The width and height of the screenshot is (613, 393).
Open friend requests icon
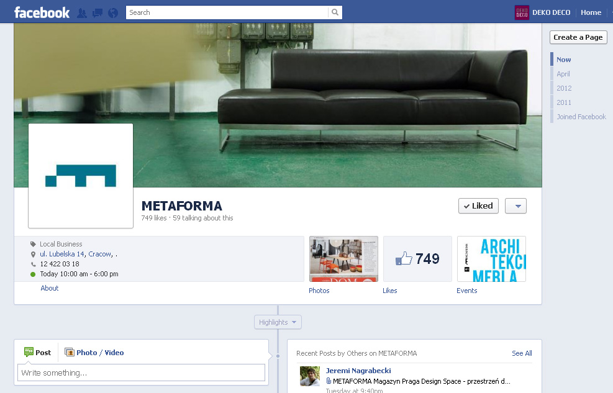tap(82, 13)
